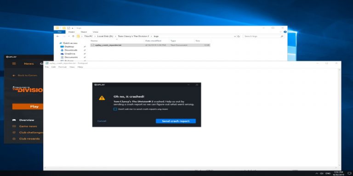Viewport: 353px width, 176px height.
Task: Click the File Explorer help question icon
Action: click(285, 32)
